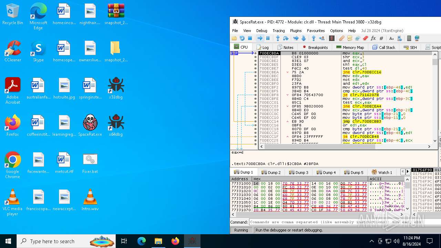441x248 pixels.
Task: Switch to the Dump 3 tab
Action: point(299,172)
